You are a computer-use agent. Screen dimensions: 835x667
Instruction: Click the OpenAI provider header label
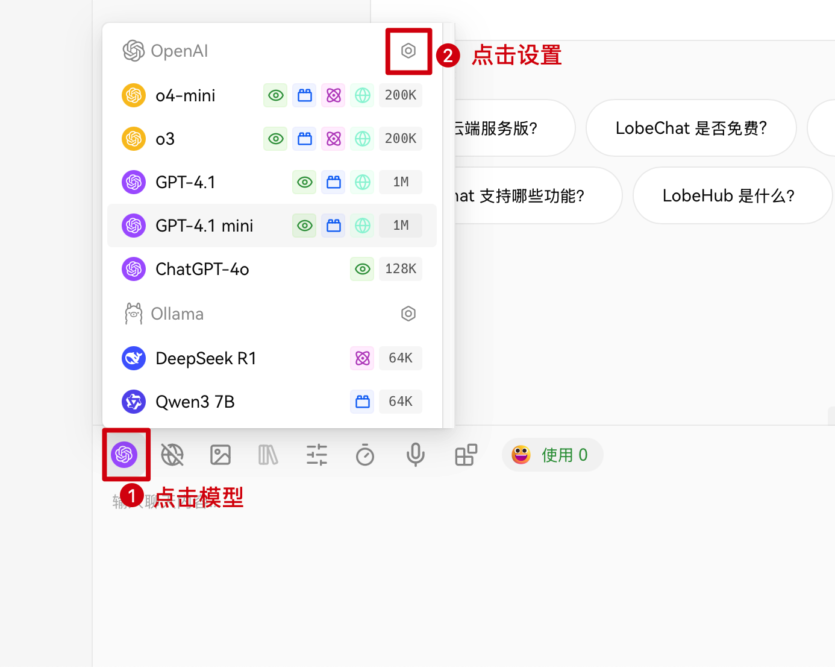180,51
